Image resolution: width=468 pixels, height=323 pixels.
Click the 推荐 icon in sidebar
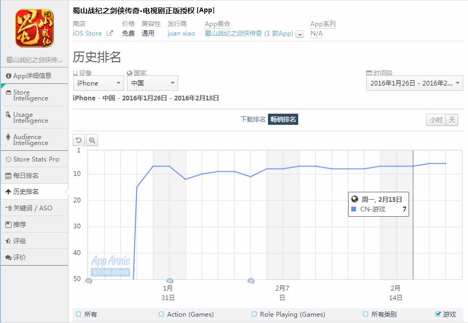pos(8,224)
